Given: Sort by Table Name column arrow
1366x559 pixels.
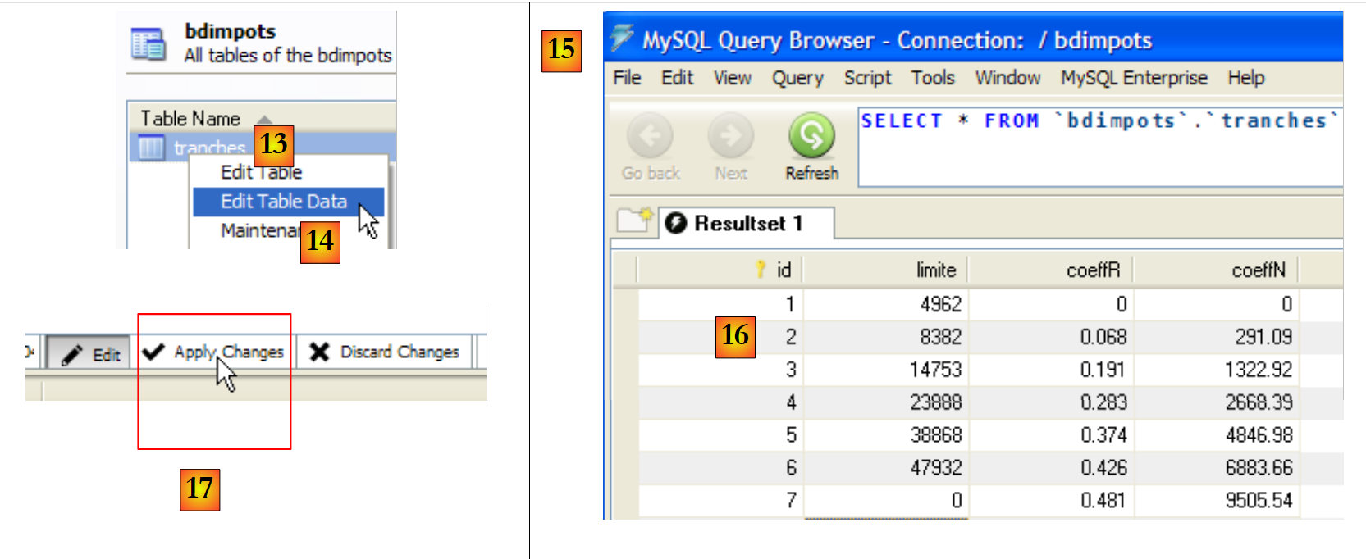Looking at the screenshot, I should coord(264,119).
